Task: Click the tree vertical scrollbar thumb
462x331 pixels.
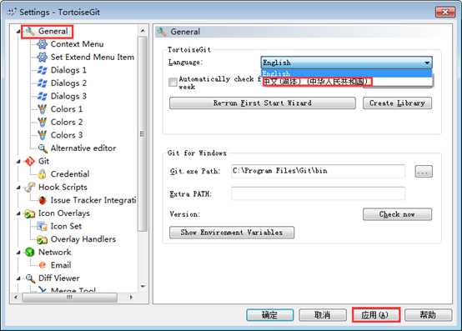Action: 143,134
